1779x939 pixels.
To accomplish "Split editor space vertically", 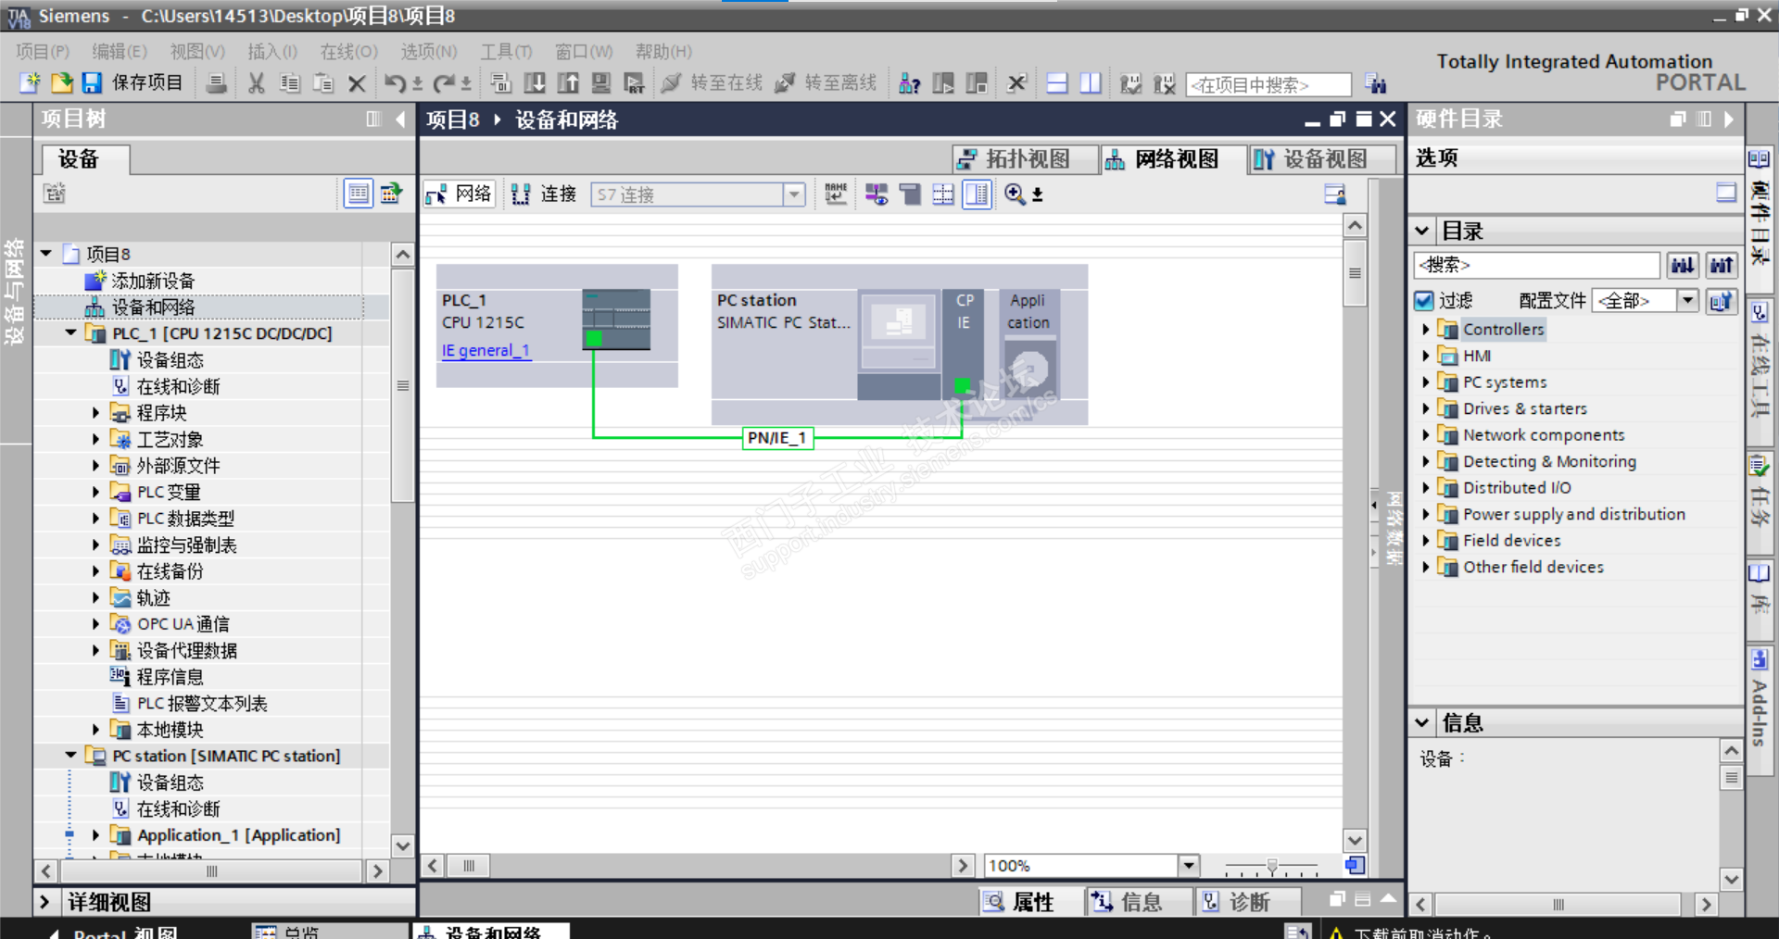I will [1091, 83].
